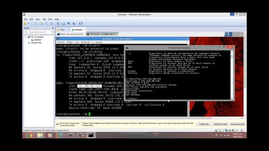The image size is (269, 151).
Task: Click the highlighted IP address 192.168.80.129
Action: pyautogui.click(x=90, y=86)
